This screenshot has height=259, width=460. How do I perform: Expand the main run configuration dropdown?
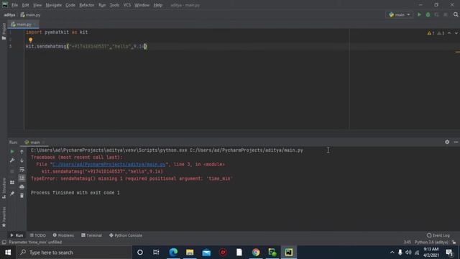[x=400, y=14]
